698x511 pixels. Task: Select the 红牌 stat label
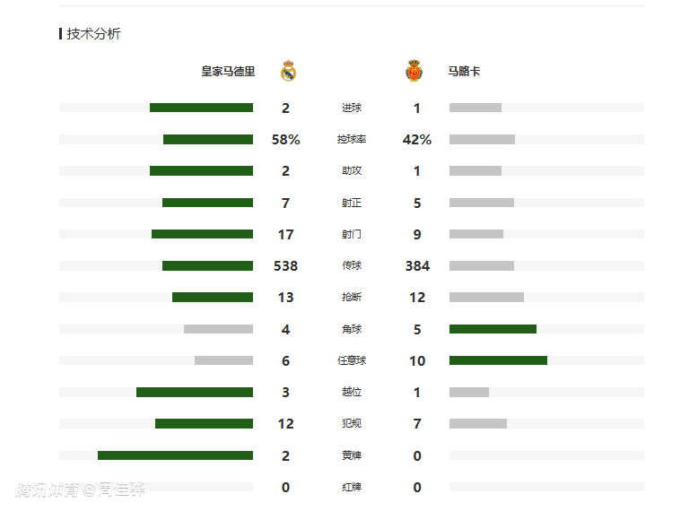pos(352,488)
